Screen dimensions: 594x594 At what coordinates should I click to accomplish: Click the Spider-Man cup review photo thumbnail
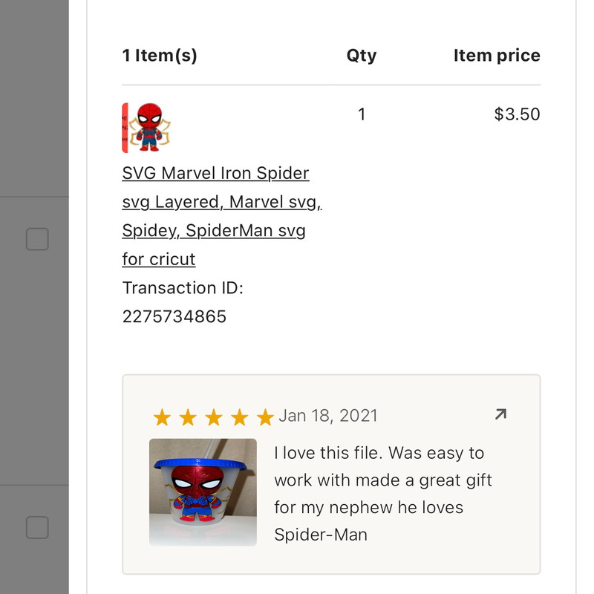click(202, 492)
